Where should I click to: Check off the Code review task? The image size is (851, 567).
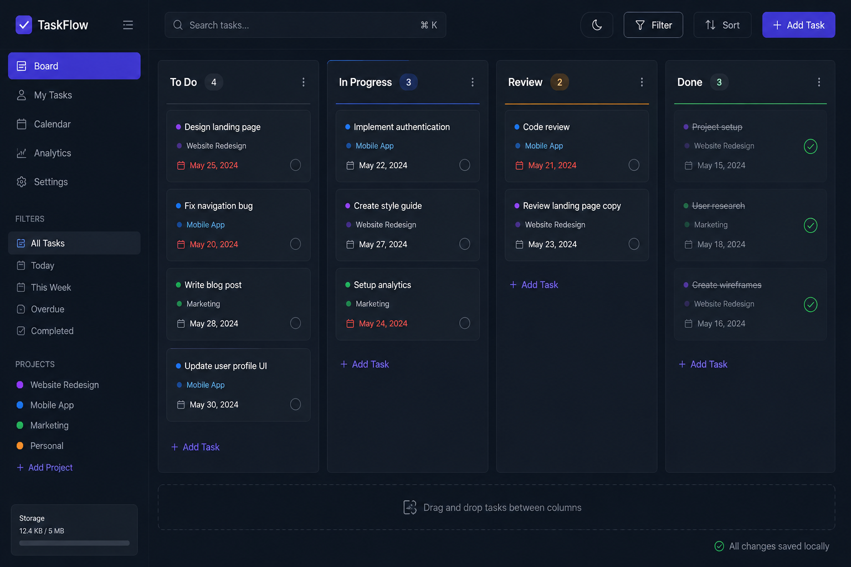click(634, 165)
